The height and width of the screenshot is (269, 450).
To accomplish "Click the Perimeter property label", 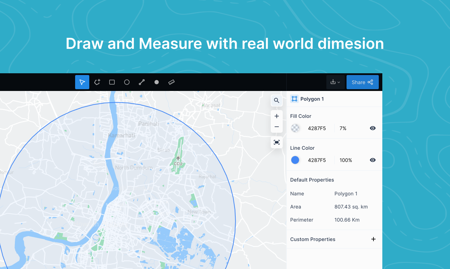I will (302, 220).
